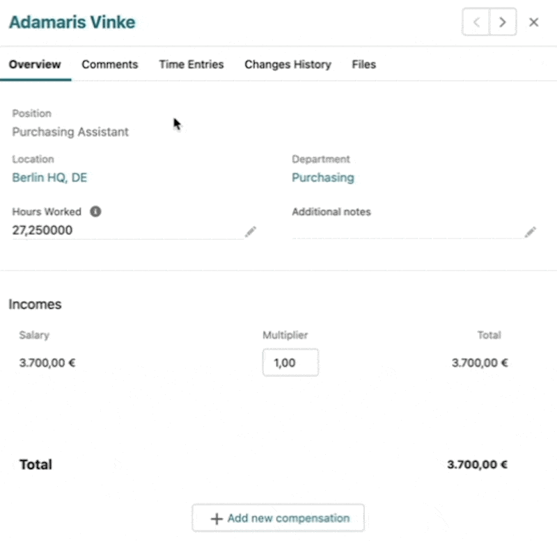557x541 pixels.
Task: Click the Add new compensation button
Action: (x=278, y=518)
